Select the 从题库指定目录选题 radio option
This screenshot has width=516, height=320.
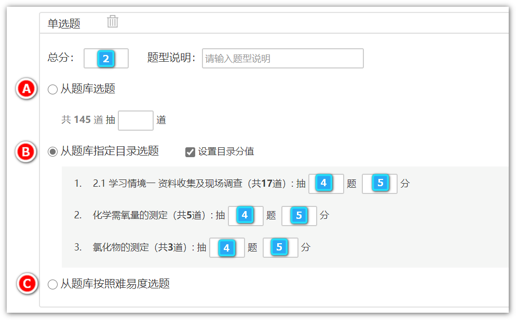52,151
